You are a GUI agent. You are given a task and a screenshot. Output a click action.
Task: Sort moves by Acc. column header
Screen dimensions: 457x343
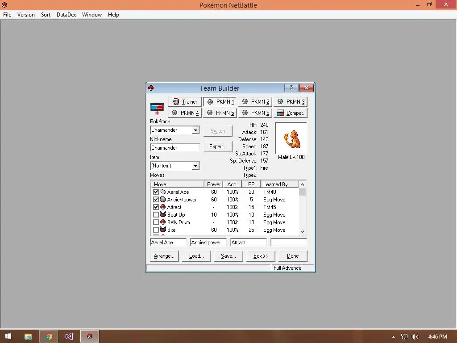(x=232, y=184)
